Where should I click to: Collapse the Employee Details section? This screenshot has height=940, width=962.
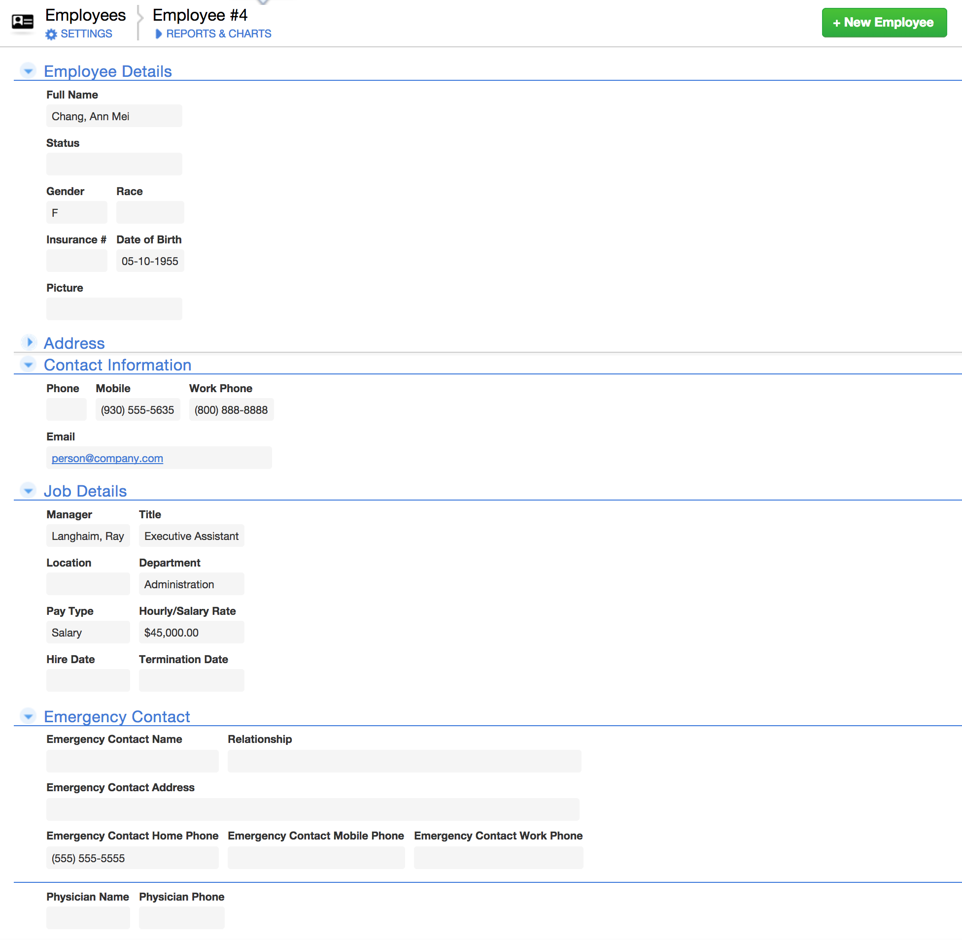point(29,70)
